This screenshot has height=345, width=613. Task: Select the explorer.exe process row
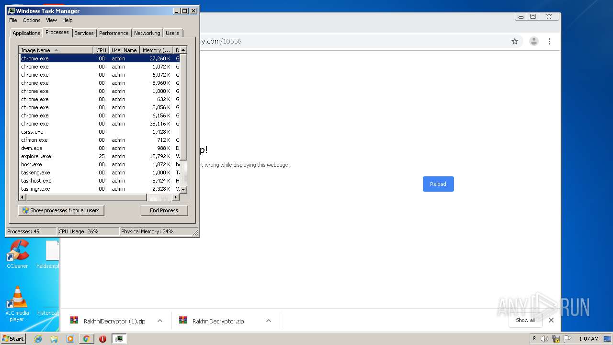pyautogui.click(x=99, y=156)
